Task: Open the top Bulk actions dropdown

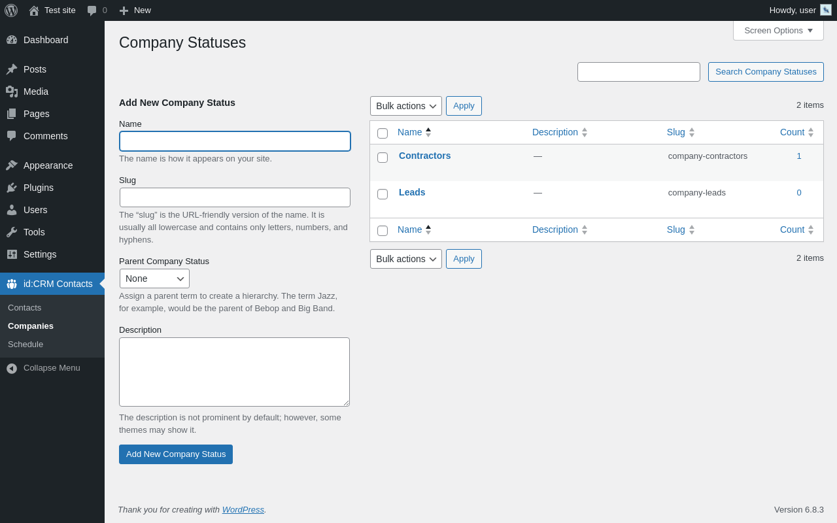Action: 405,106
